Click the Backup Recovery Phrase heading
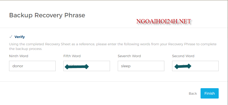Screen dimensions: 228x105 tap(47, 15)
